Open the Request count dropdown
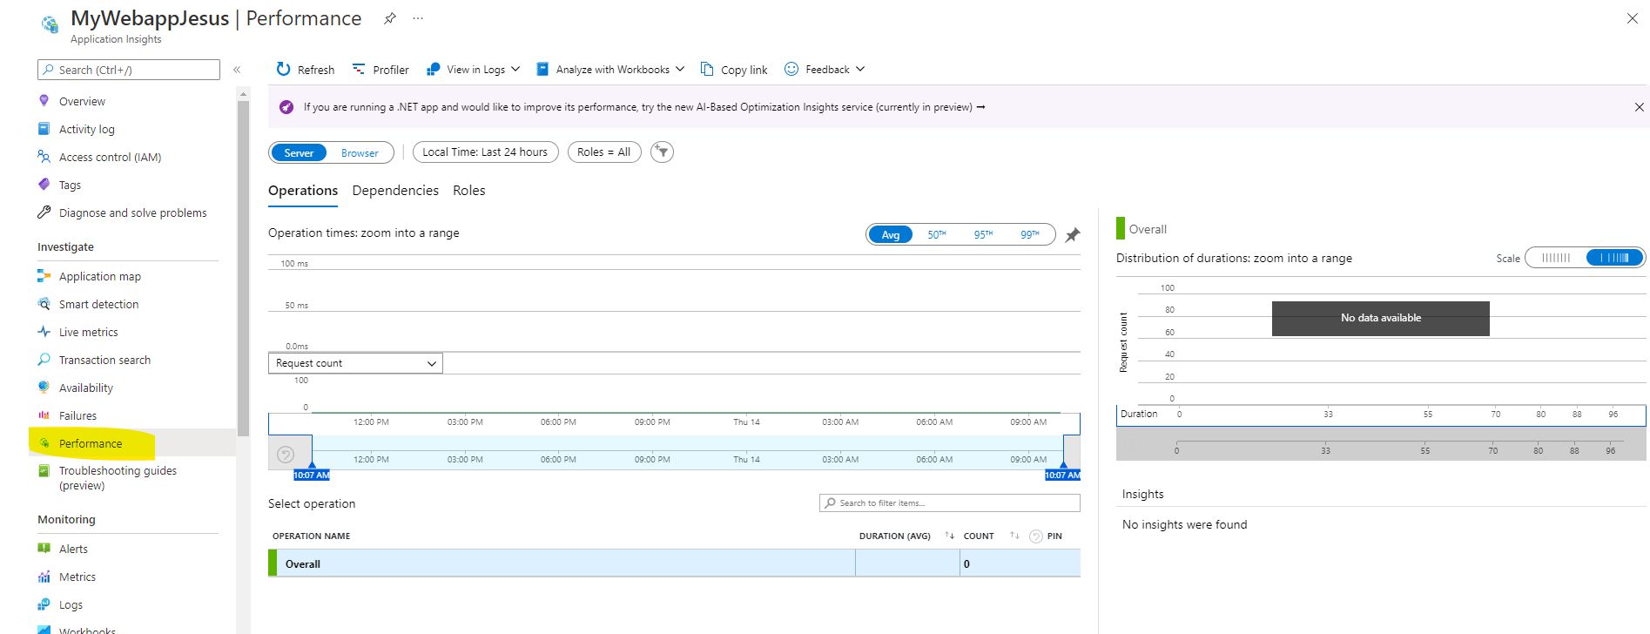Screen dimensions: 1650x634 coord(355,363)
